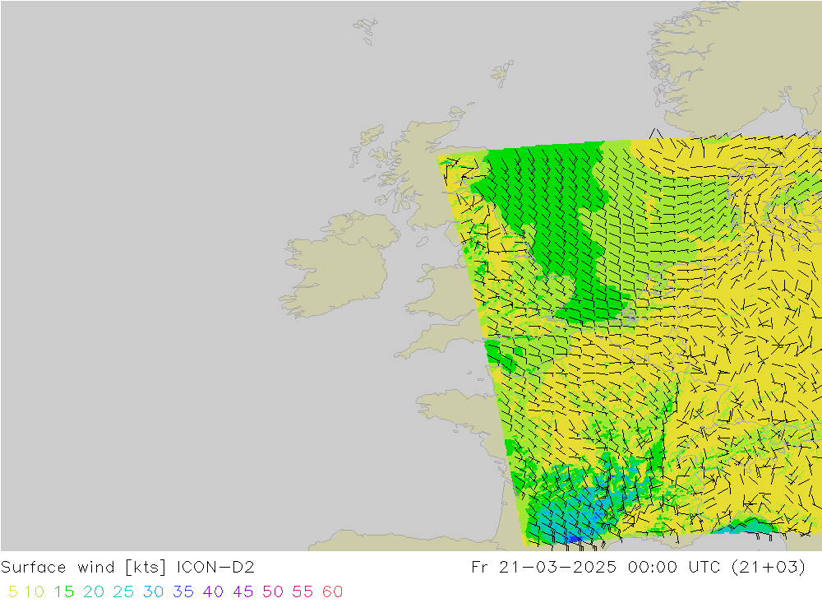Viewport: 822px width, 603px height.
Task: Select the 30 knots legend value
Action: (x=152, y=591)
